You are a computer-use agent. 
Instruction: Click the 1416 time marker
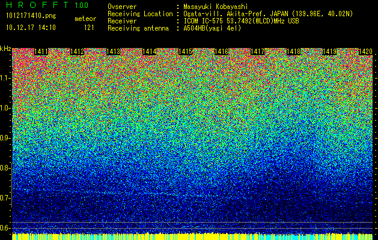[221, 52]
